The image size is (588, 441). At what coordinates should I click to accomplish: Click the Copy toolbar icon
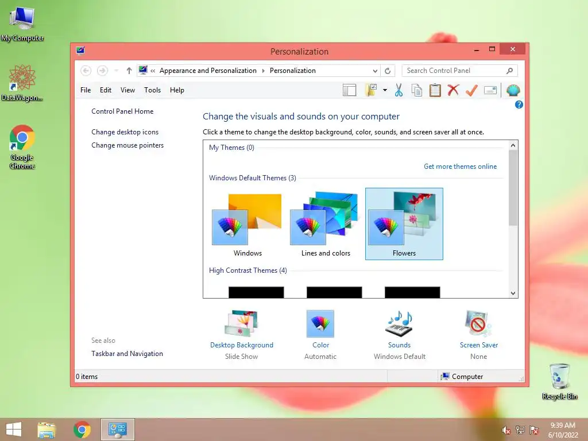[417, 90]
